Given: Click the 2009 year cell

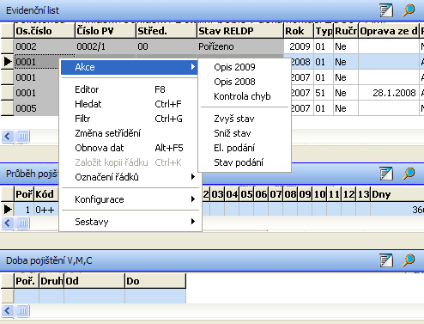Looking at the screenshot, I should click(x=299, y=46).
